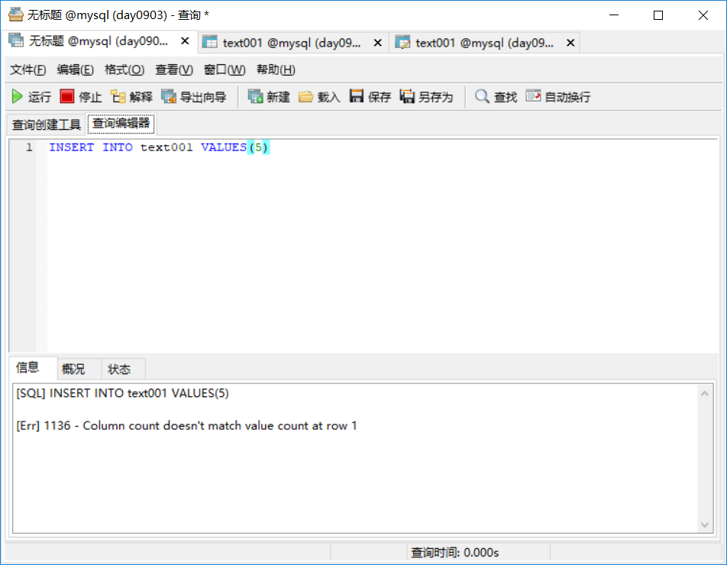The height and width of the screenshot is (565, 727).
Task: Close the first text001 table tab
Action: coord(378,43)
